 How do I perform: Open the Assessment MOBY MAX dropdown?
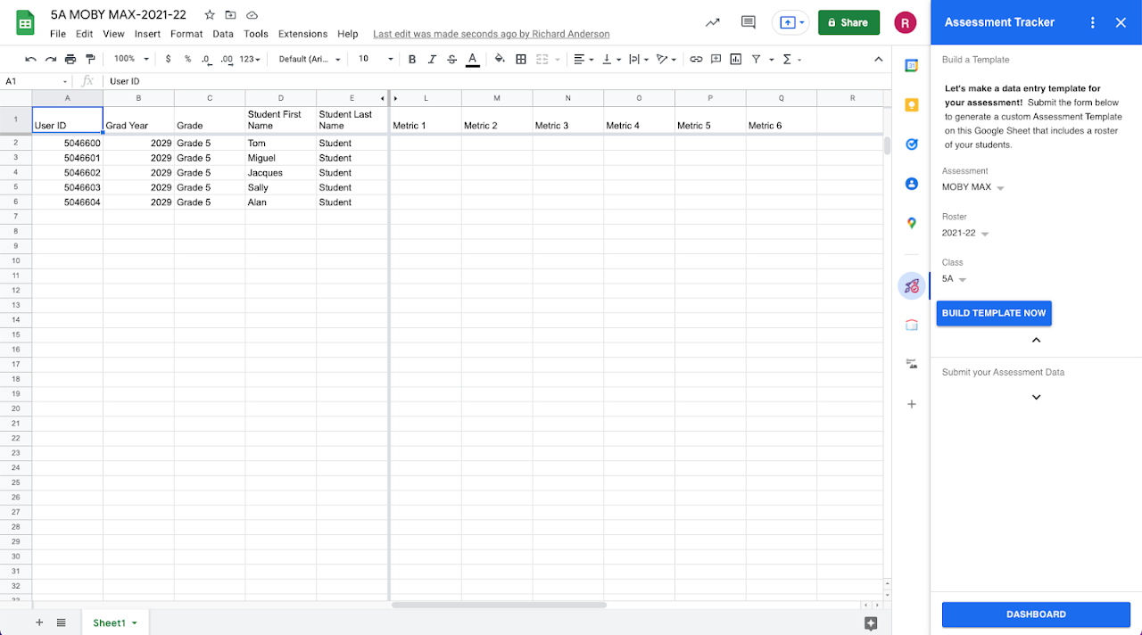coord(973,187)
